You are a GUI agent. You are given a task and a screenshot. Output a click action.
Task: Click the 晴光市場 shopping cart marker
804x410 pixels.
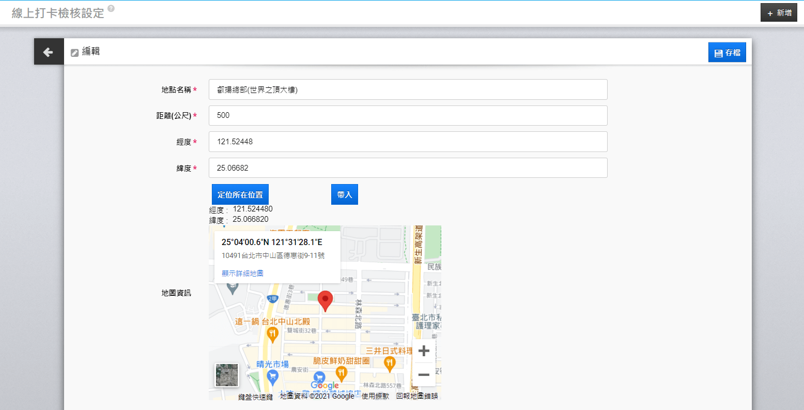tap(273, 378)
